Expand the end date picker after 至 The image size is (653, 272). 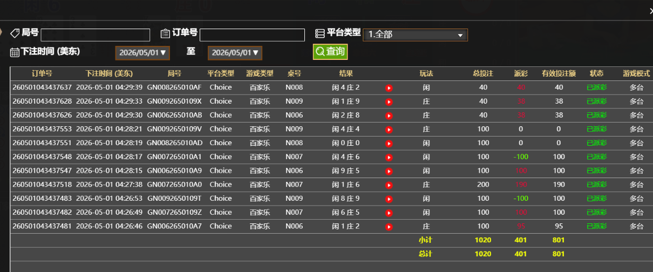point(235,52)
